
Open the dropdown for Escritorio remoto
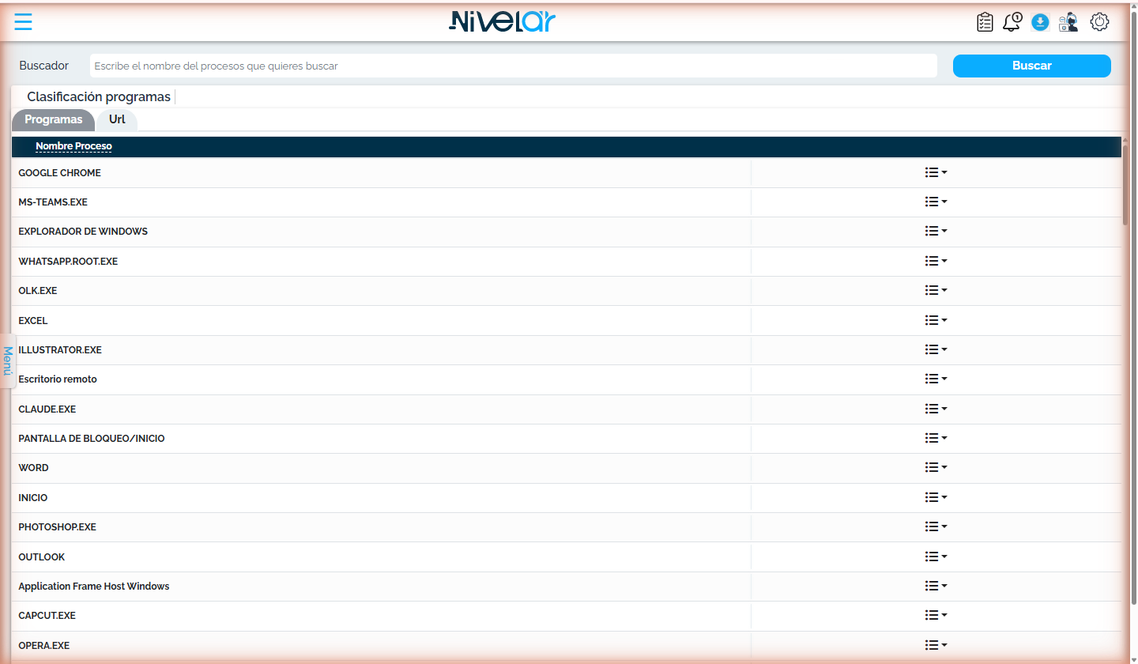pyautogui.click(x=936, y=379)
